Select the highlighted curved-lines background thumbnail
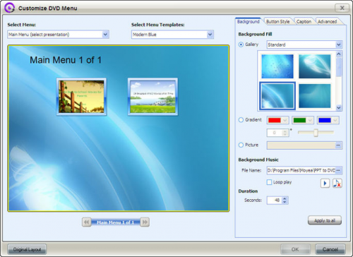353x257 pixels. coord(277,96)
